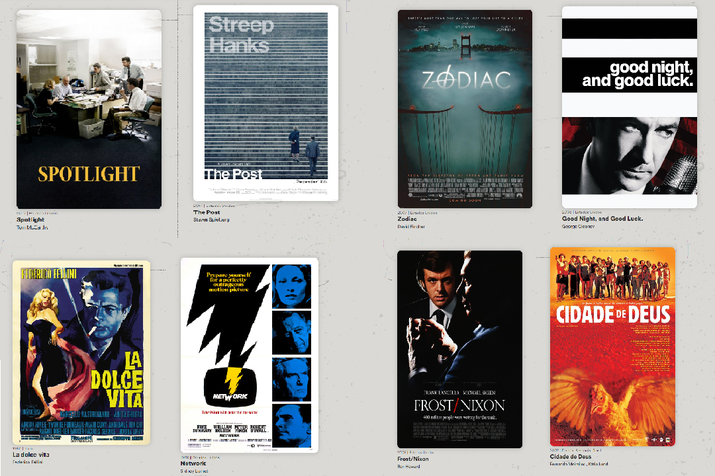Open the La Dolce Vita poster
Image resolution: width=715 pixels, height=476 pixels.
point(81,353)
